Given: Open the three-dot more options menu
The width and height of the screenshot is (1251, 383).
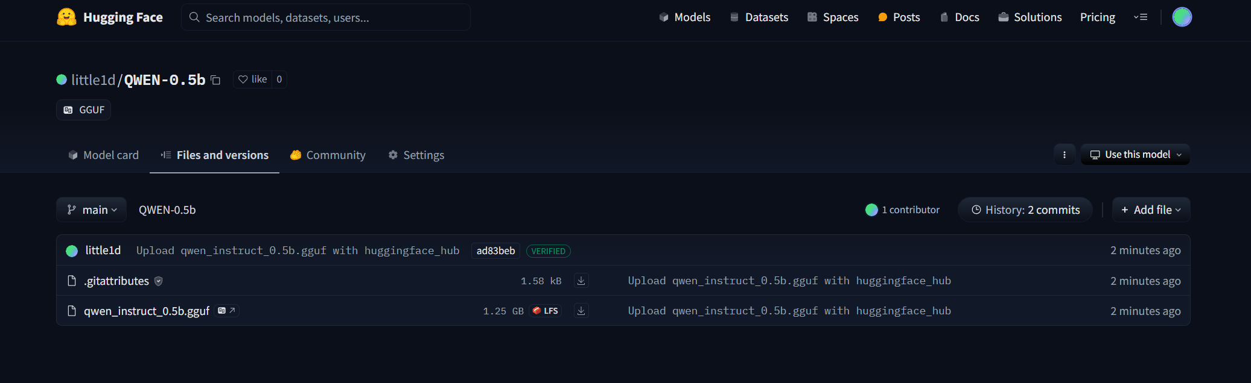Looking at the screenshot, I should (1064, 155).
